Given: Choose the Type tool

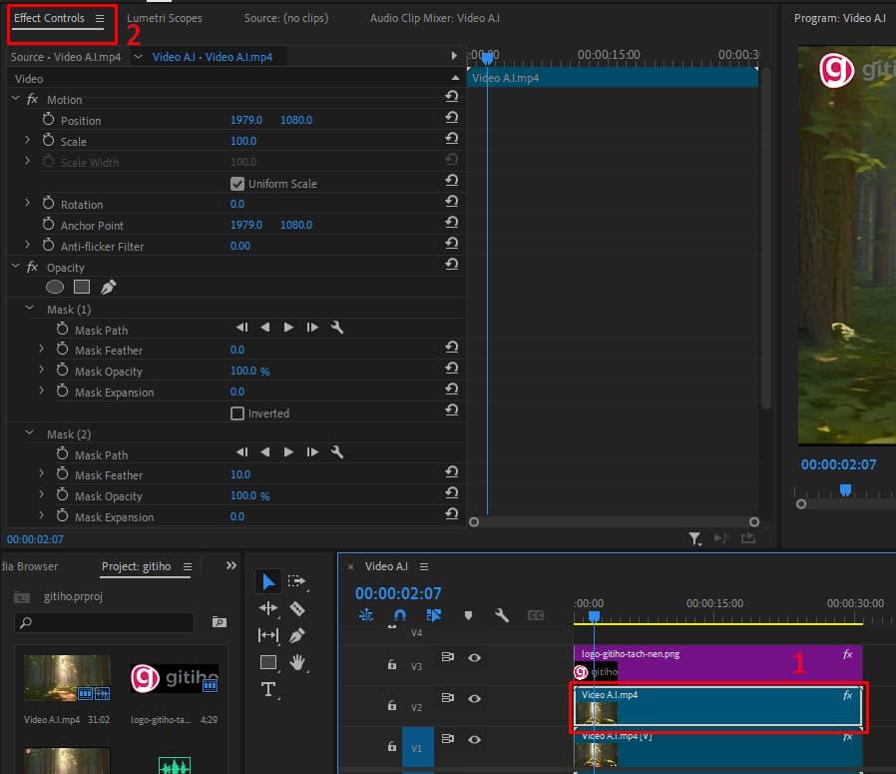Looking at the screenshot, I should coord(267,688).
